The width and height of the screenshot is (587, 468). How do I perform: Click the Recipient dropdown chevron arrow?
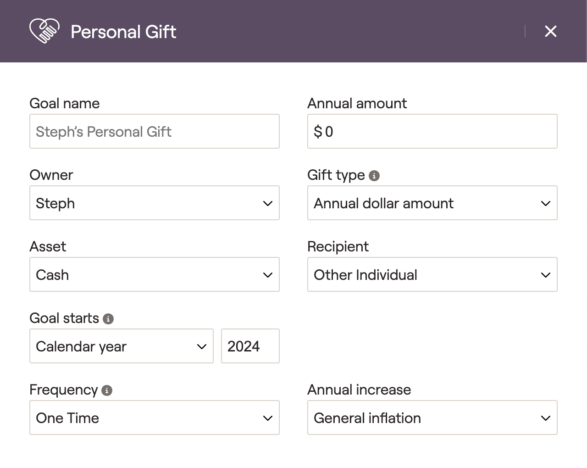(x=546, y=275)
